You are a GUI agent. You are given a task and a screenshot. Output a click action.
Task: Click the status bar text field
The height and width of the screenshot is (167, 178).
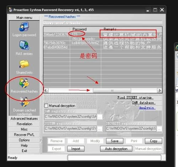tap(114, 158)
